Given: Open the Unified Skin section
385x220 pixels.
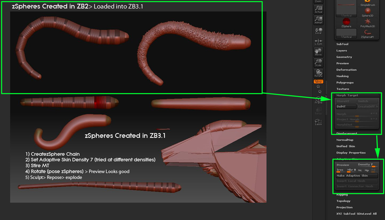Looking at the screenshot, I should [346, 146].
